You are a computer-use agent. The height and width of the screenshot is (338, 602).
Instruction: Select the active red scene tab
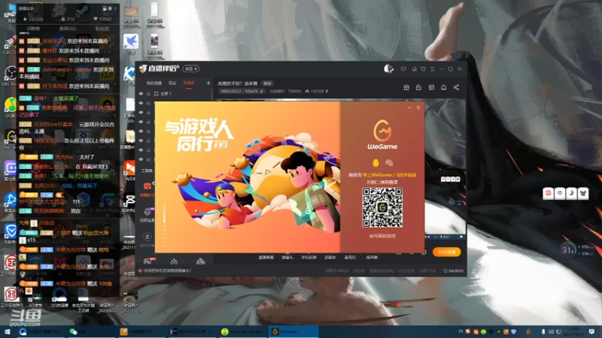coord(189,83)
